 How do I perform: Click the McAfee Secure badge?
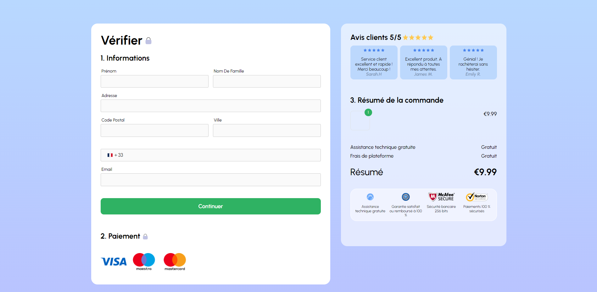441,197
